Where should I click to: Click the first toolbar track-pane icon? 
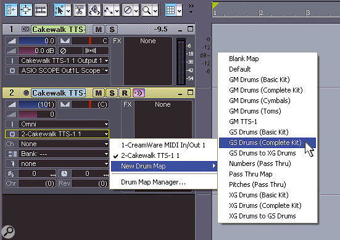click(11, 10)
